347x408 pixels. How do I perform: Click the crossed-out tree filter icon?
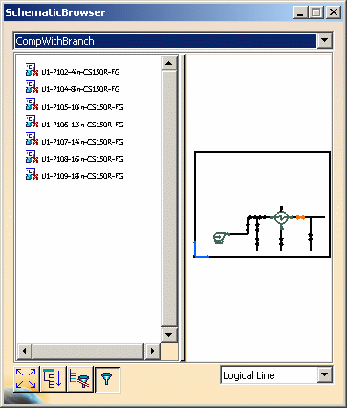(80, 379)
